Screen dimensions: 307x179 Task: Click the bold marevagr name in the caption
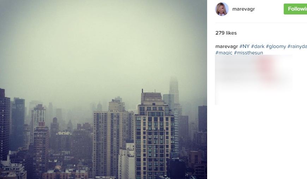click(x=227, y=46)
